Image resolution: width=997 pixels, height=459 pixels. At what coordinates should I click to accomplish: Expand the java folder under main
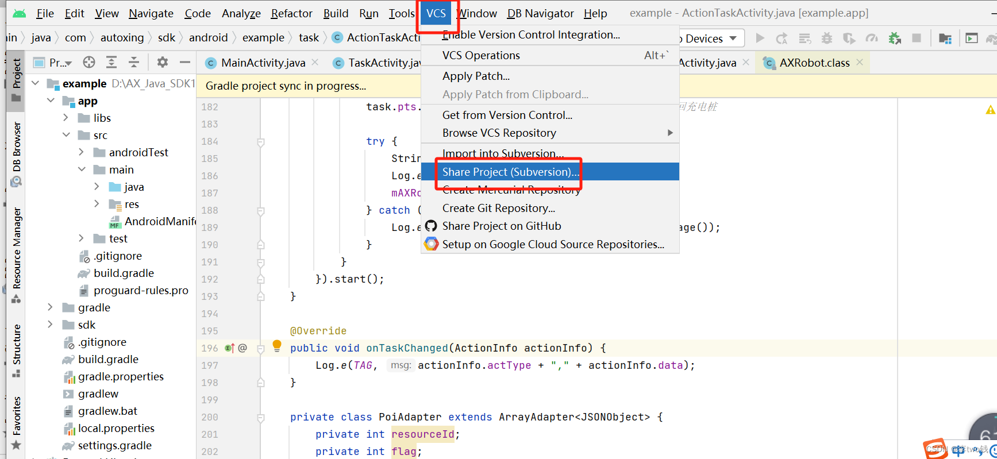(97, 187)
